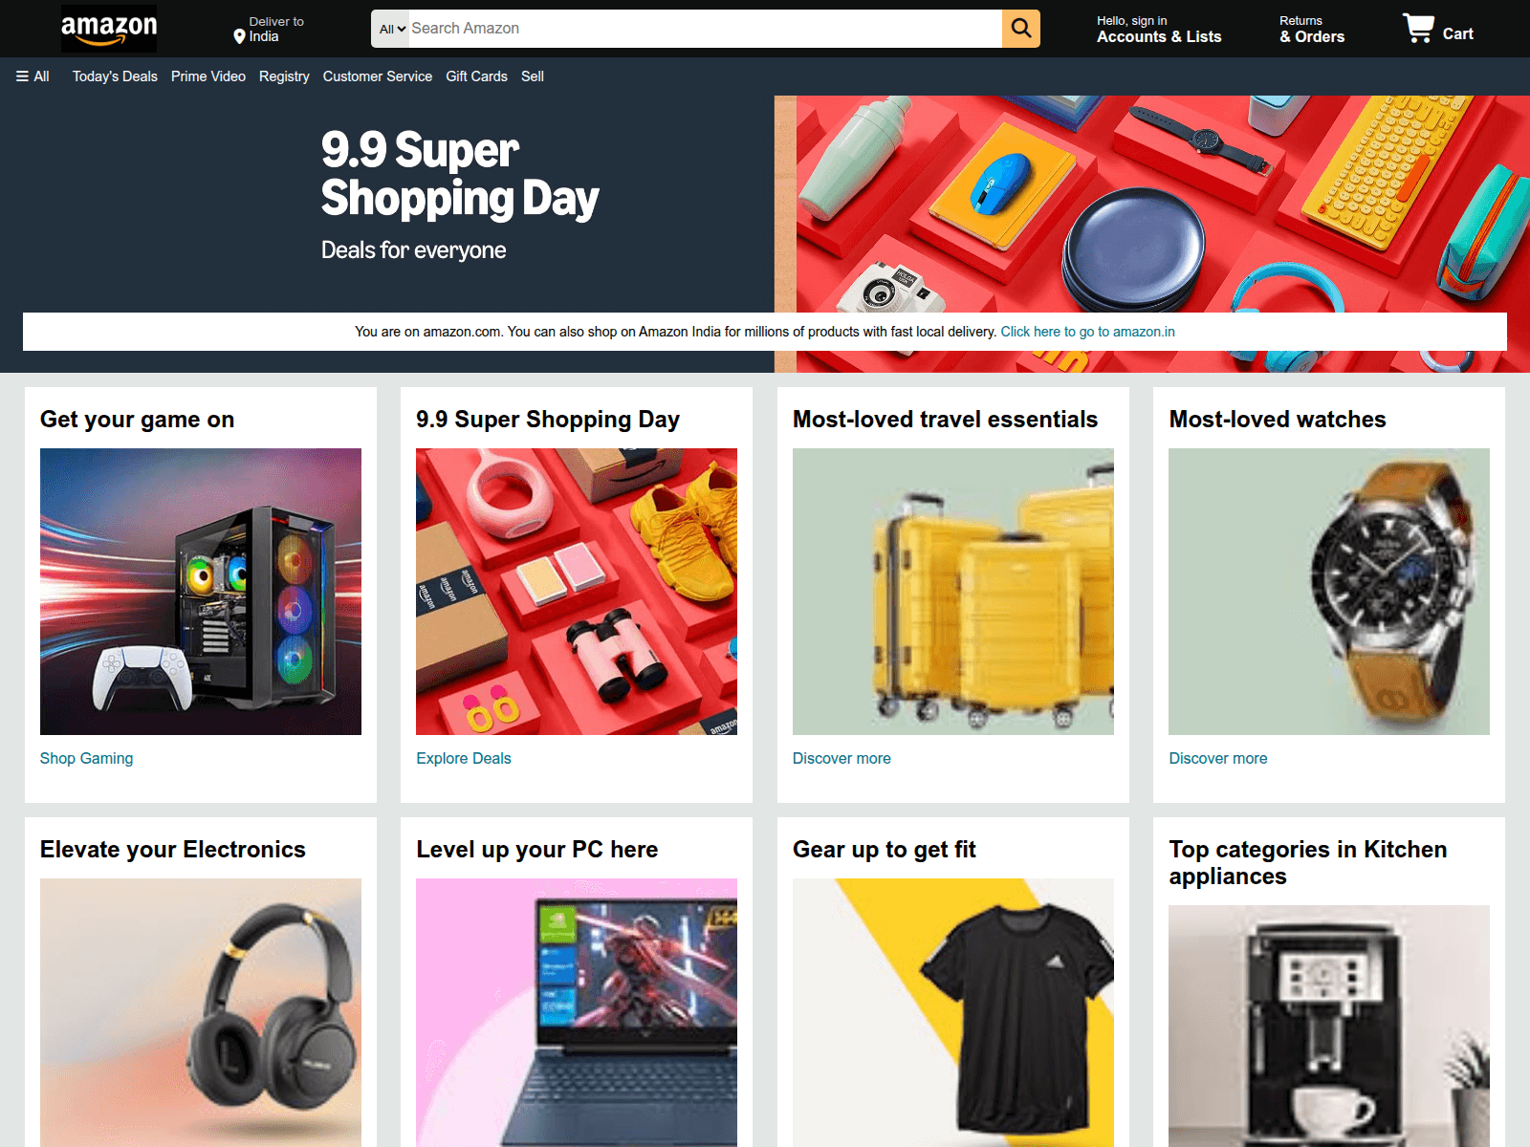Open Accounts & Lists menu

(1159, 29)
